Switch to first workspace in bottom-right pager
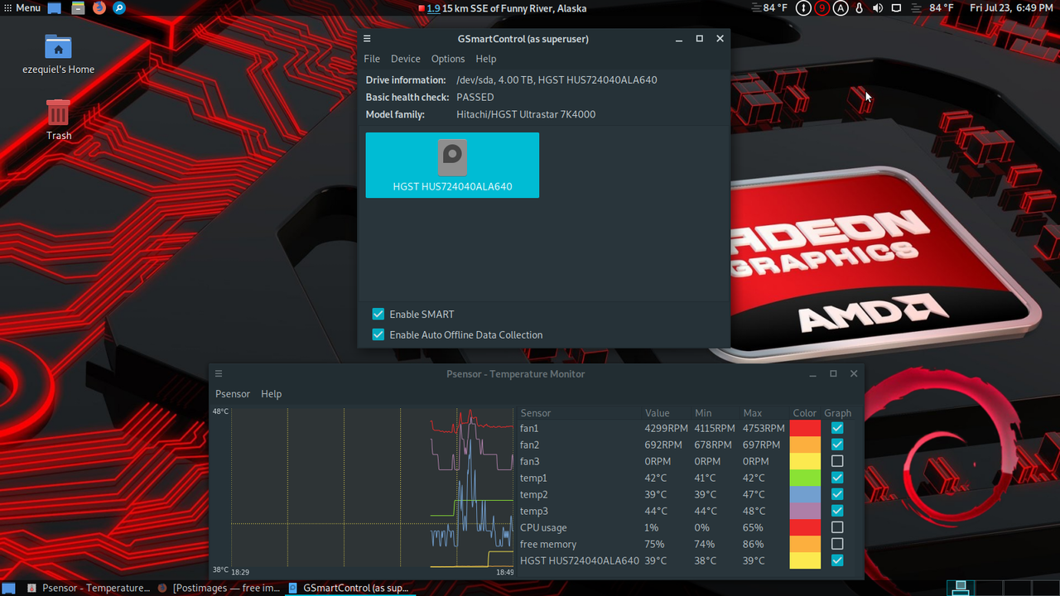The width and height of the screenshot is (1060, 596). coord(960,588)
